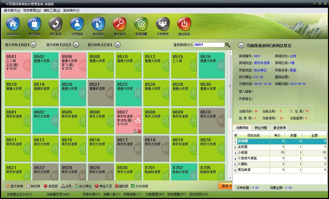Click the 退出系统 exit system icon
This screenshot has height=199, width=329.
point(184,26)
